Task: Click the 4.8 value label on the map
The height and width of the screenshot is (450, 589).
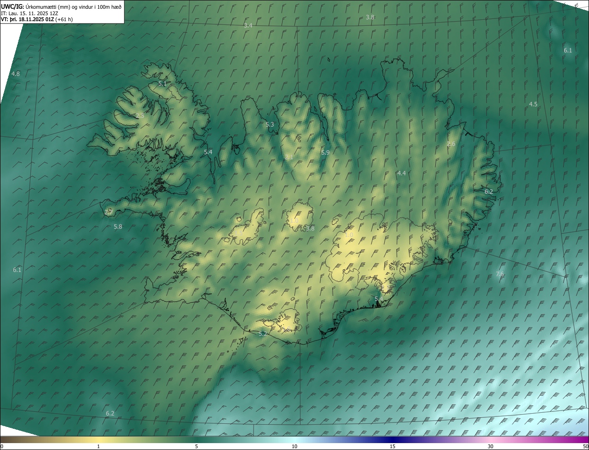Action: (x=16, y=74)
